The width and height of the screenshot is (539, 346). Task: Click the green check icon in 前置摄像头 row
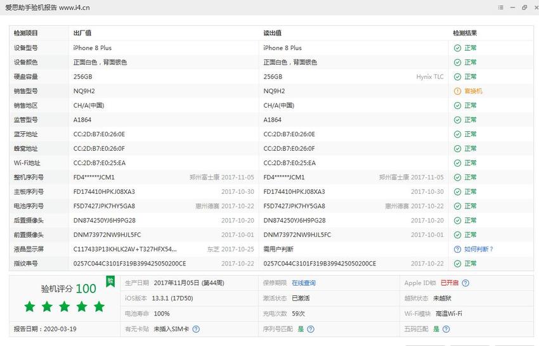pyautogui.click(x=457, y=235)
